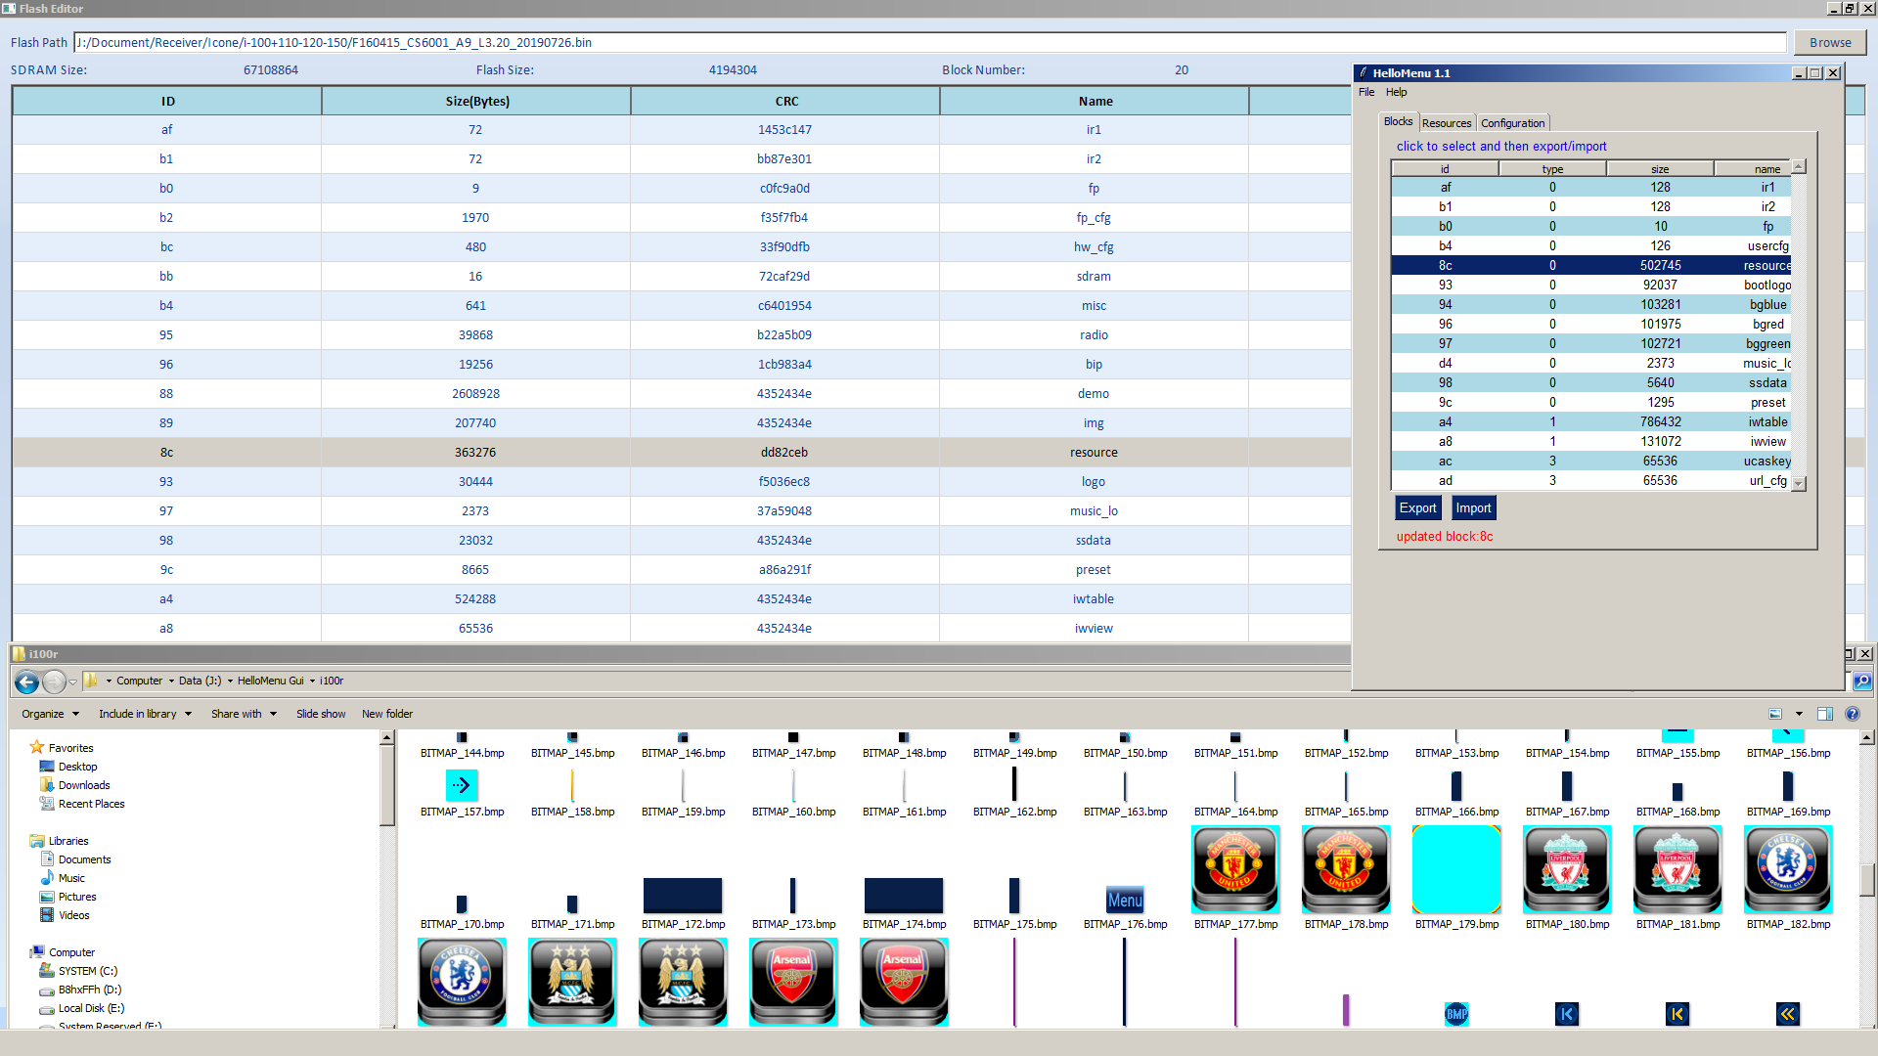
Task: Click the Import button in HelloMenu
Action: click(1473, 507)
